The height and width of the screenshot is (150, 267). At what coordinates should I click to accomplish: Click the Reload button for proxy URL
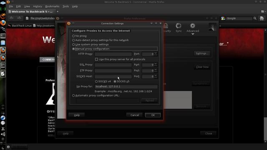click(x=149, y=101)
